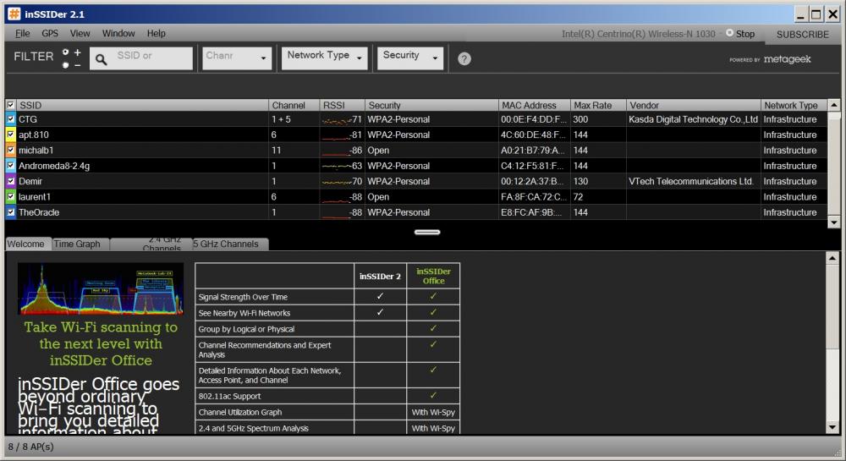Uncheck the CTG network checkbox

11,119
